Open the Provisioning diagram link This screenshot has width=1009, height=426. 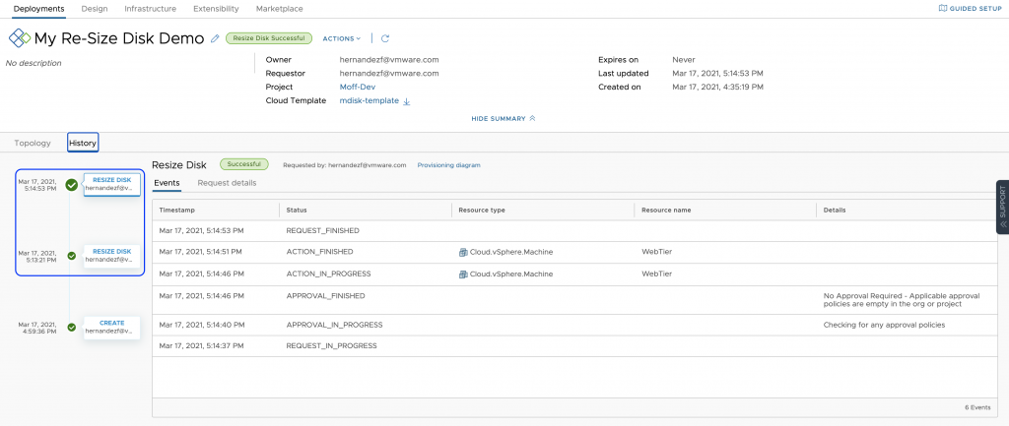[x=448, y=165]
